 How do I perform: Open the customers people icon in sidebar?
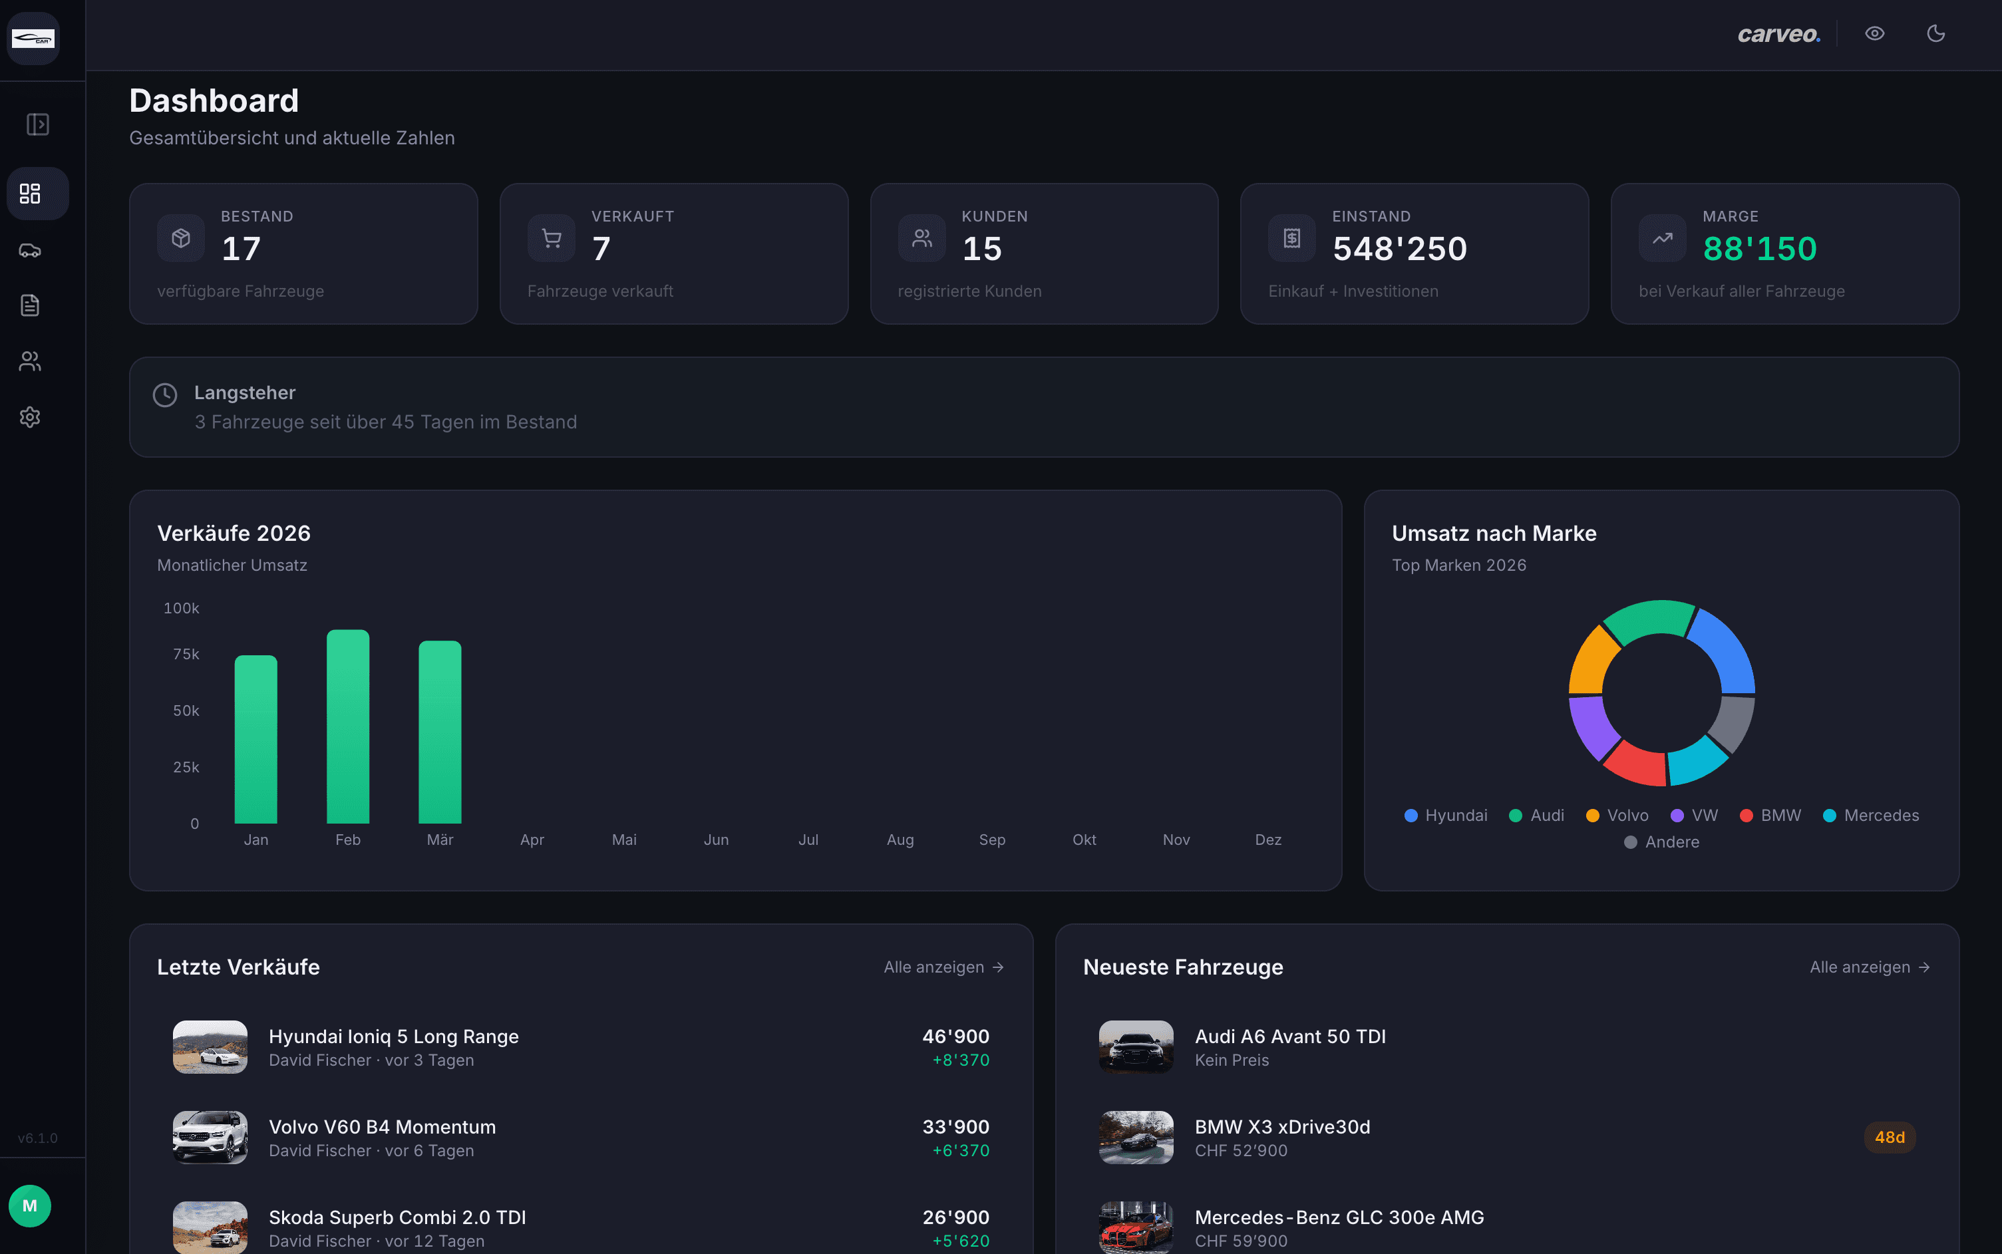pyautogui.click(x=30, y=361)
